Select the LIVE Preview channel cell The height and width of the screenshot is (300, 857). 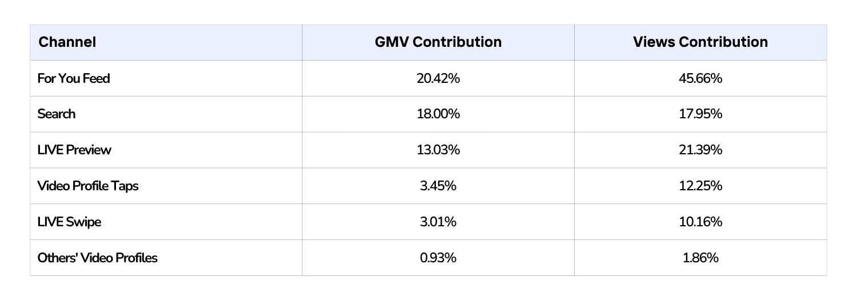tap(74, 150)
